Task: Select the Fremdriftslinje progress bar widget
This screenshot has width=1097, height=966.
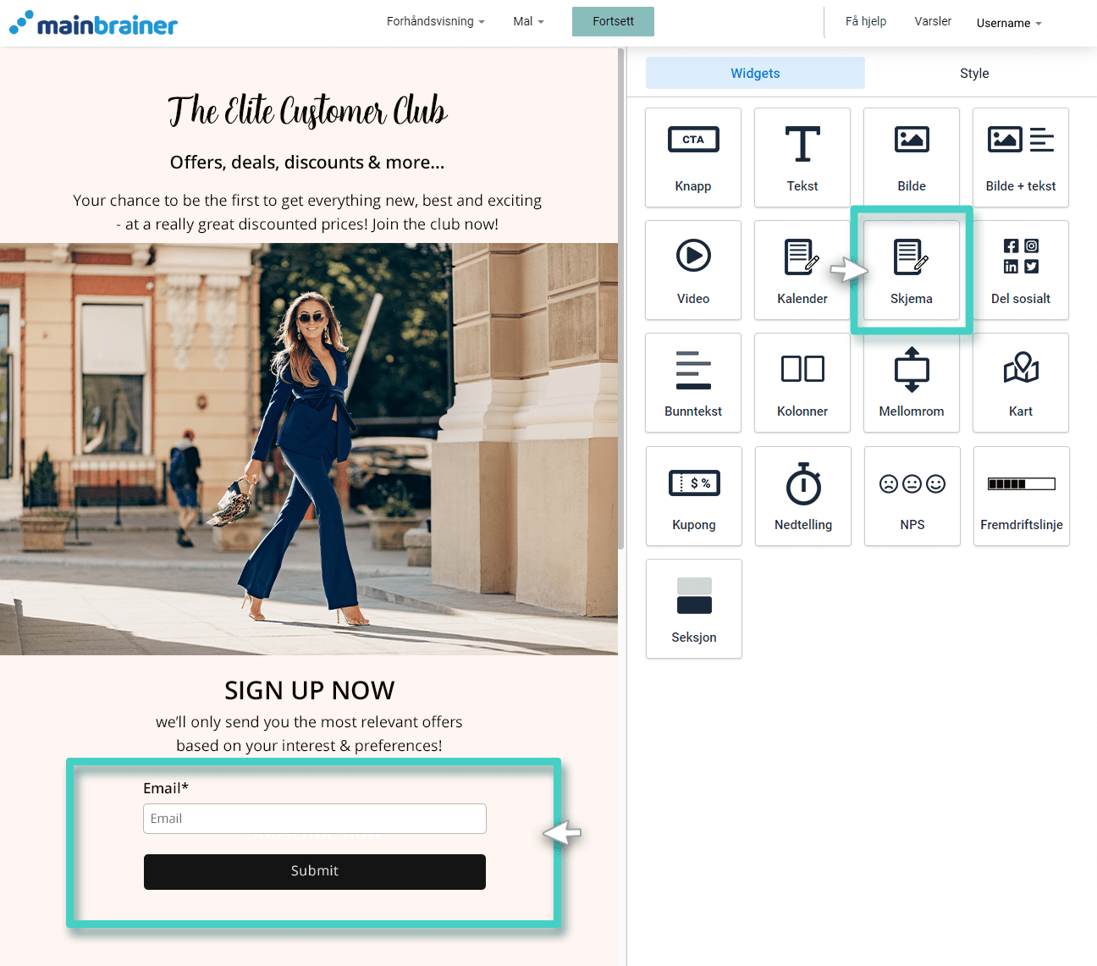Action: point(1021,496)
